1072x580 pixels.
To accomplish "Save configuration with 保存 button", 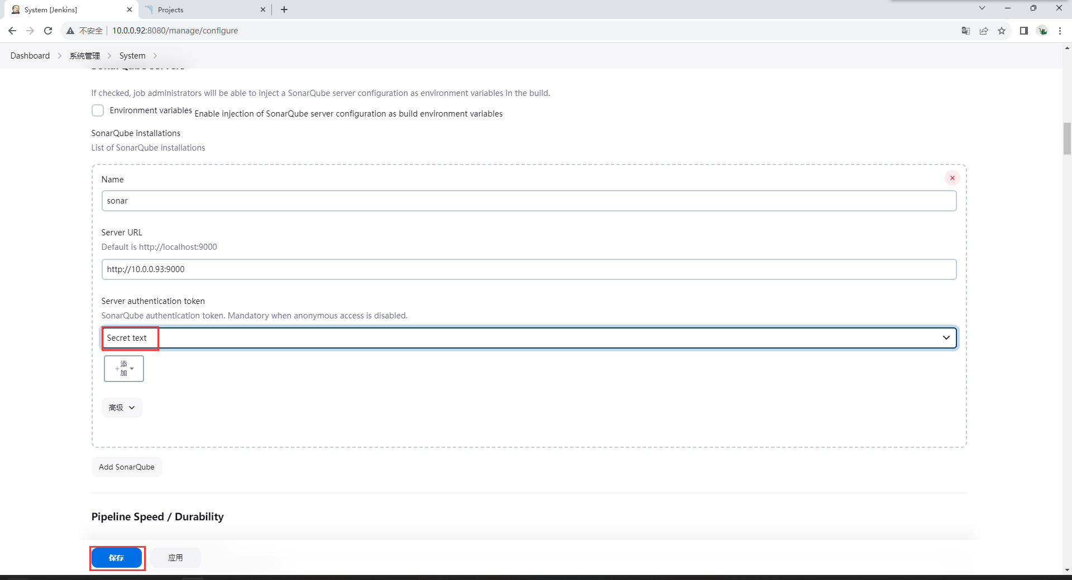I will tap(117, 558).
